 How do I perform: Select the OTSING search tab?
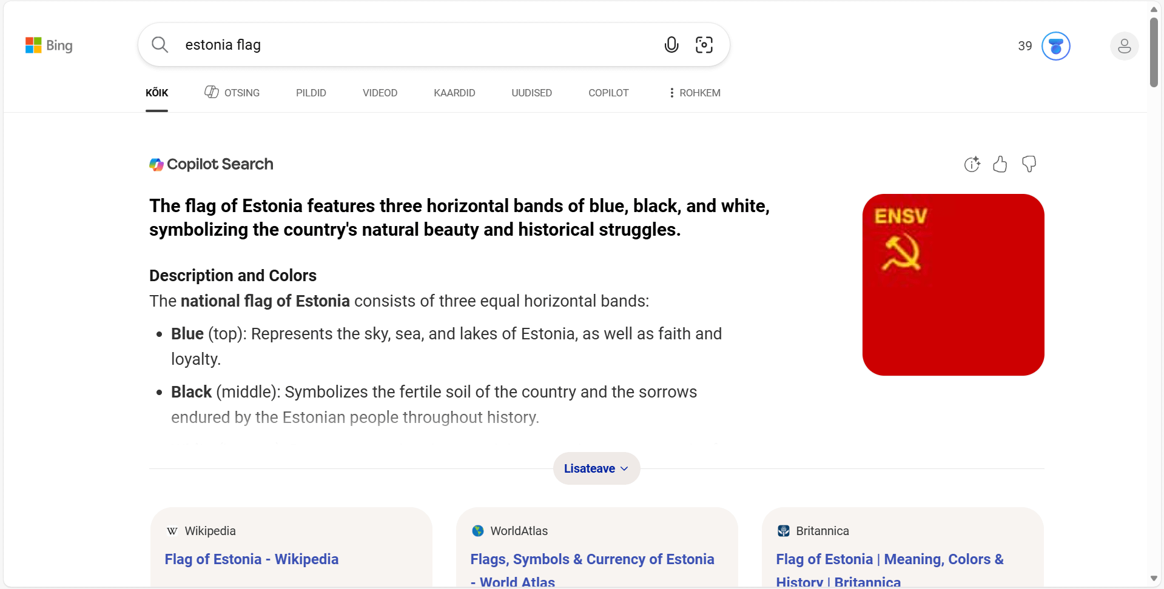coord(232,93)
